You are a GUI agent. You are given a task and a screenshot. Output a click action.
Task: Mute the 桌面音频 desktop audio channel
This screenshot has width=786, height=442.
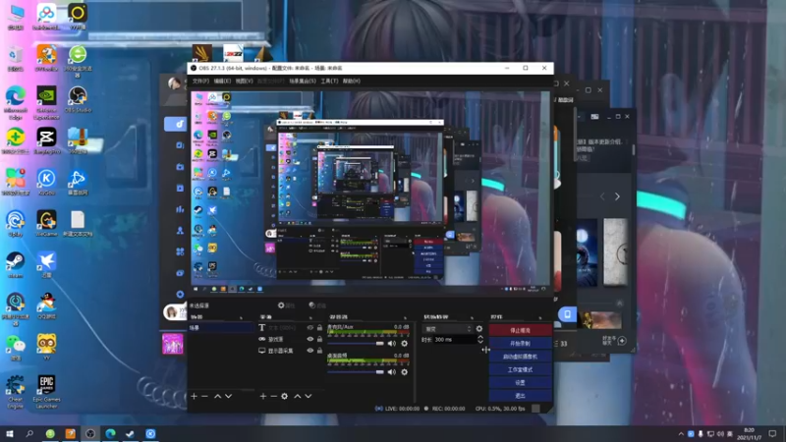391,372
